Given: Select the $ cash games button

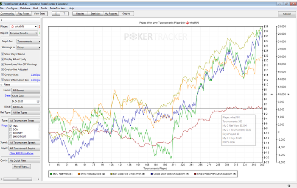Looking at the screenshot, I should click(x=56, y=14).
